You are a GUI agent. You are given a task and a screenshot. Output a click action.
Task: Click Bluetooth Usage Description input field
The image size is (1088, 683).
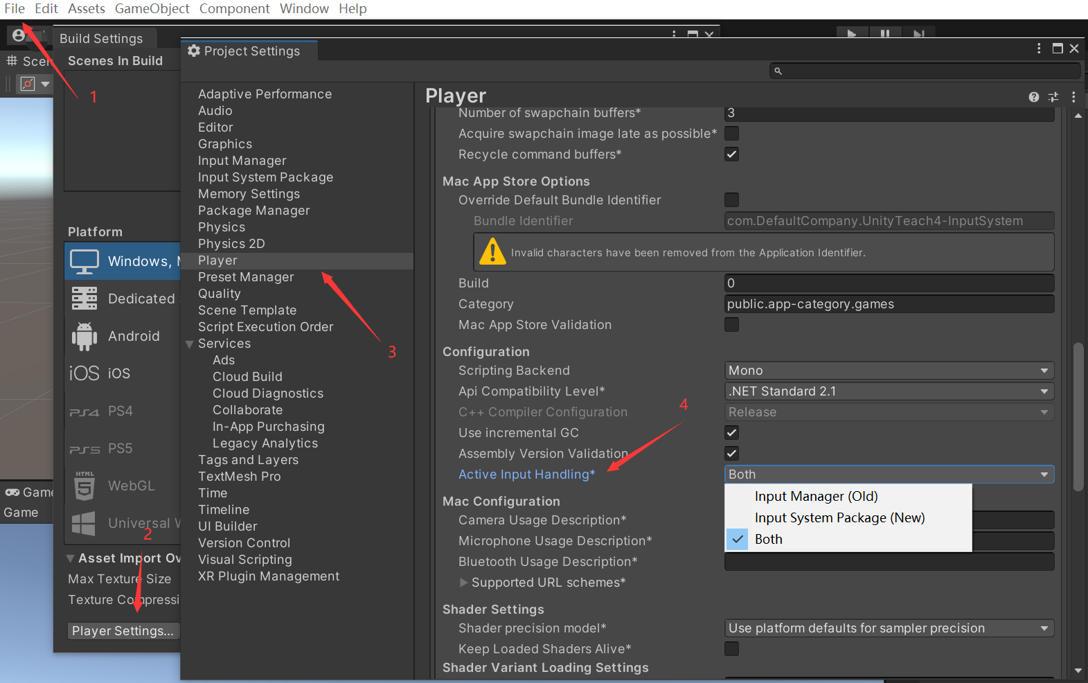tap(889, 562)
